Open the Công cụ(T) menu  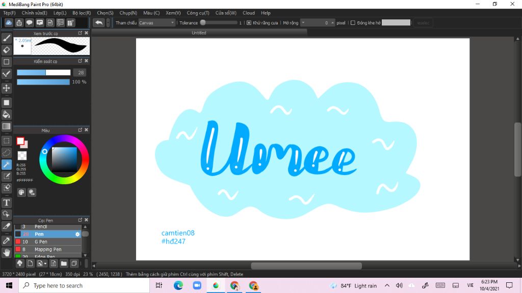pos(198,13)
